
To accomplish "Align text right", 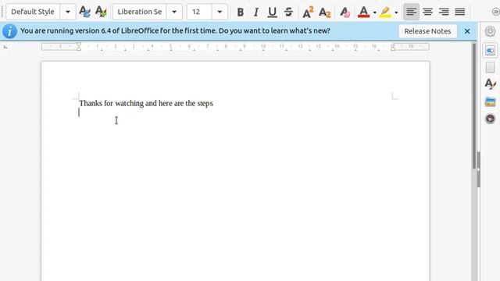I will (444, 12).
